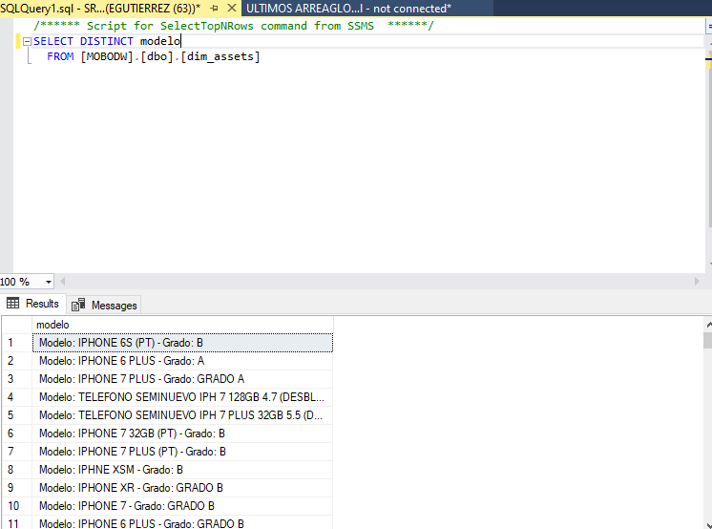
Task: Click the SelectTopNRows comment line
Action: (234, 26)
